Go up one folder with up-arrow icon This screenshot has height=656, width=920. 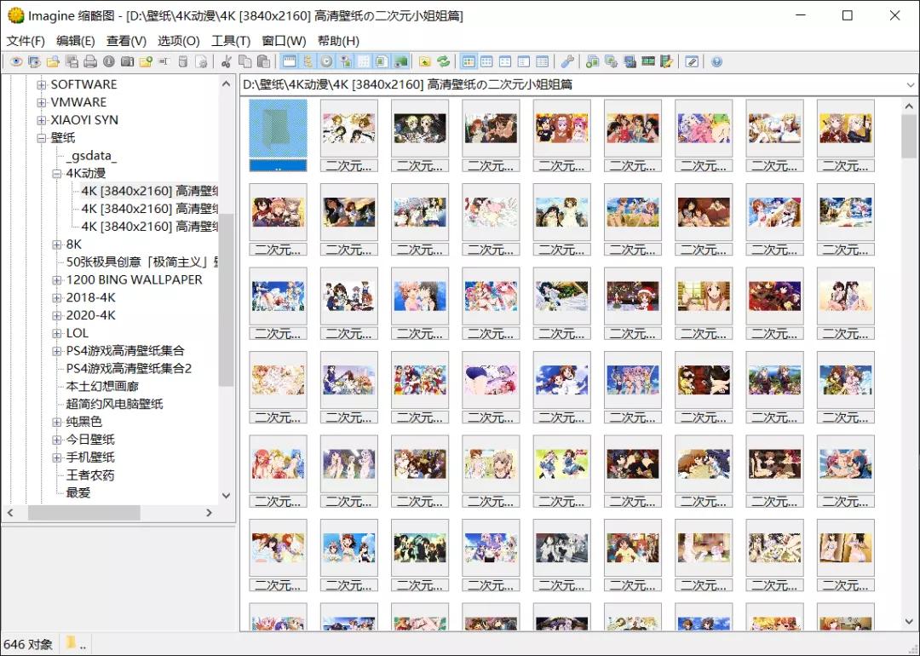(425, 61)
